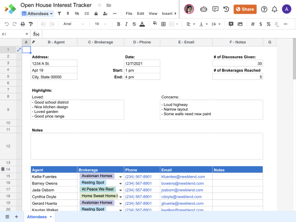This screenshot has height=222, width=296.
Task: Toggle italic formatting
Action: [126, 24]
